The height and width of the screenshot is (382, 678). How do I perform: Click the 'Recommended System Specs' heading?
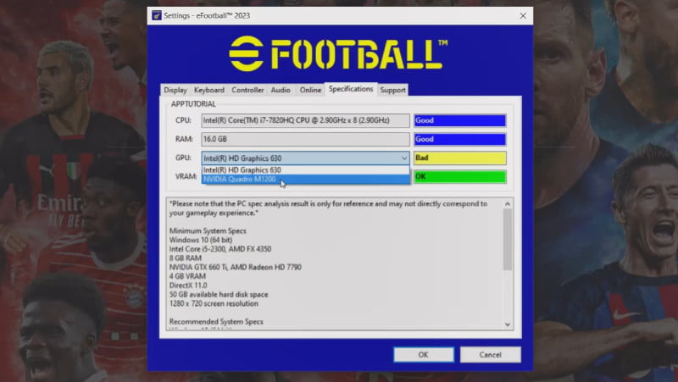coord(216,322)
